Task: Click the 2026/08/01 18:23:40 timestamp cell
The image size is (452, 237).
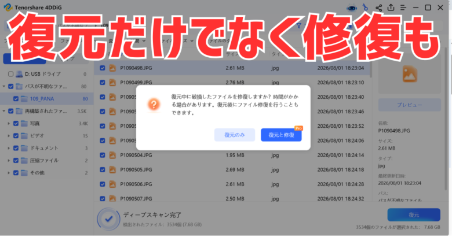Action: click(340, 97)
